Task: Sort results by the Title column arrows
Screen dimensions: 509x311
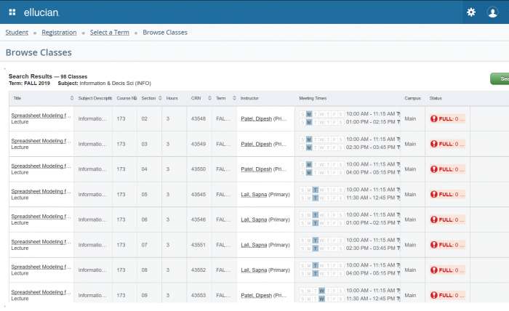Action: coord(71,98)
